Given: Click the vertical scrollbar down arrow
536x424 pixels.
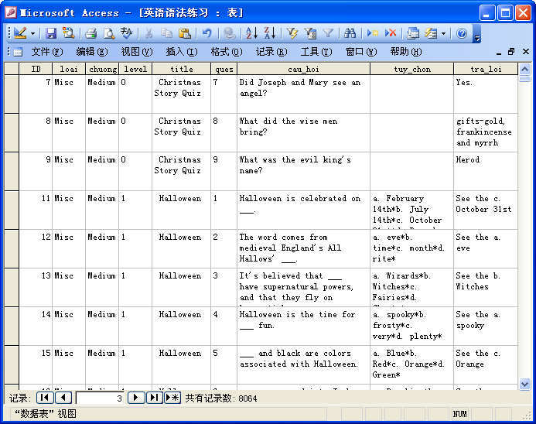Looking at the screenshot, I should [524, 384].
